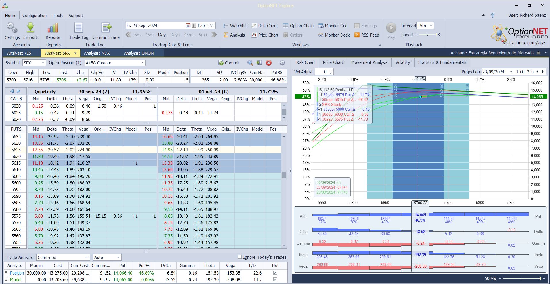Open the RSS Feed window
The image size is (550, 284).
[367, 35]
